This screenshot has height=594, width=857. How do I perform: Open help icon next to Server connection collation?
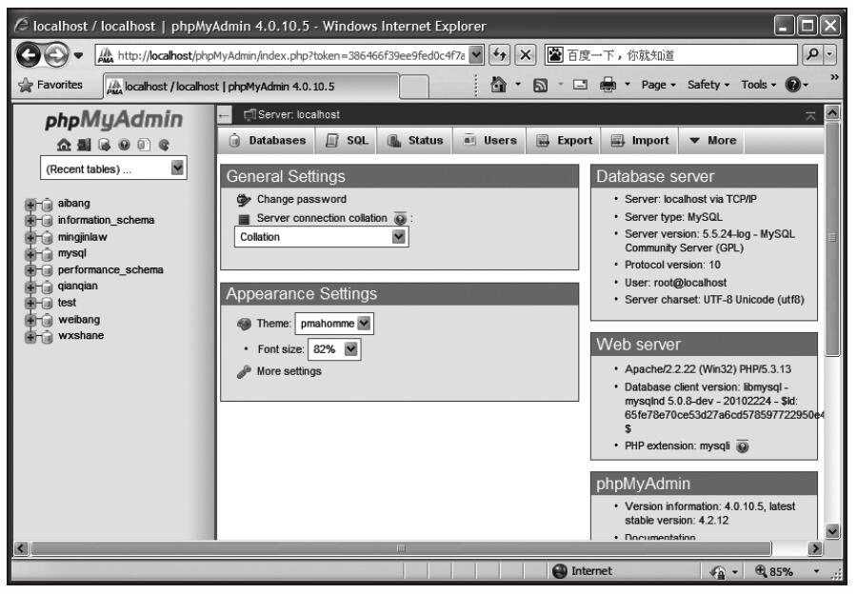[400, 219]
